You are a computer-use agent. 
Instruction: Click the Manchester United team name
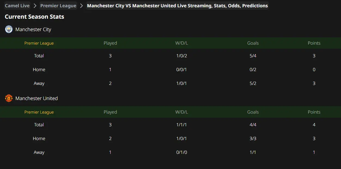tap(37, 98)
